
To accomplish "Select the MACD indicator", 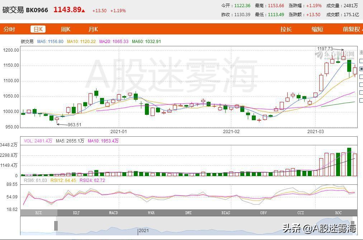I will pyautogui.click(x=113, y=212).
